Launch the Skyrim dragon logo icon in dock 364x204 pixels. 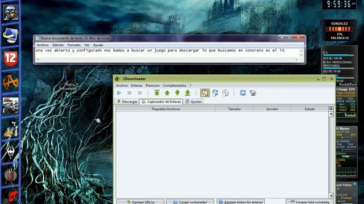pyautogui.click(x=10, y=152)
